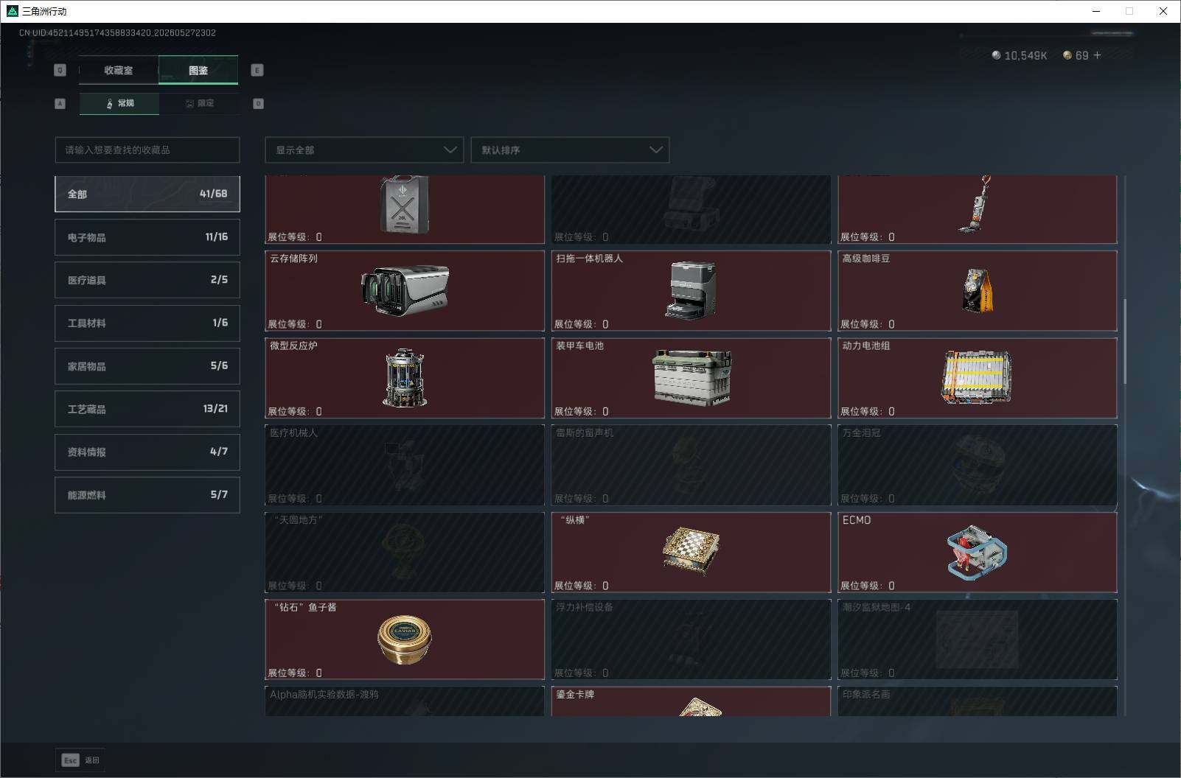The image size is (1181, 778).
Task: Switch to the 图鉴 tab
Action: [198, 70]
